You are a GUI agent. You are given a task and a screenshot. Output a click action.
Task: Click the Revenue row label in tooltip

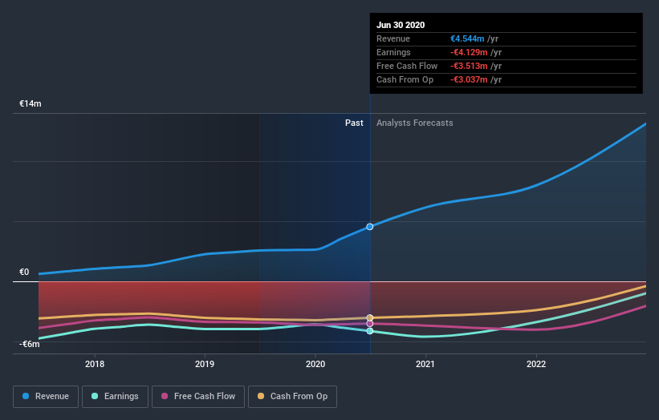pos(393,38)
